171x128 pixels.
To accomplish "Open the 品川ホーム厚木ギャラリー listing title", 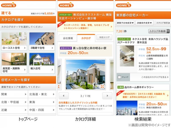I will (x=139, y=87).
